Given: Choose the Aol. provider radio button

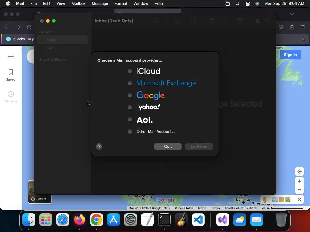Looking at the screenshot, I should point(130,119).
